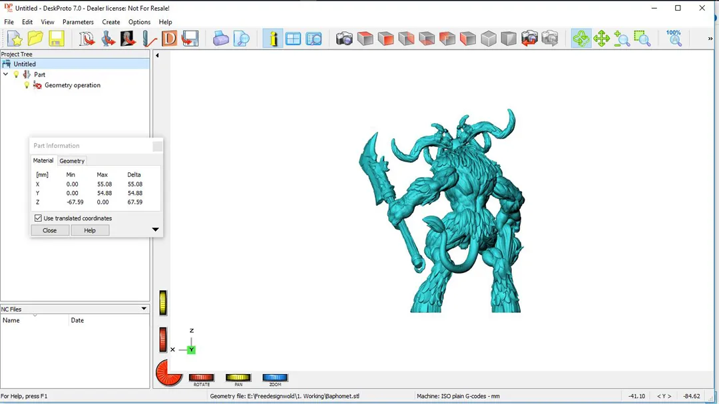Click the greyed camera next view icon
The image size is (719, 404).
(x=550, y=39)
